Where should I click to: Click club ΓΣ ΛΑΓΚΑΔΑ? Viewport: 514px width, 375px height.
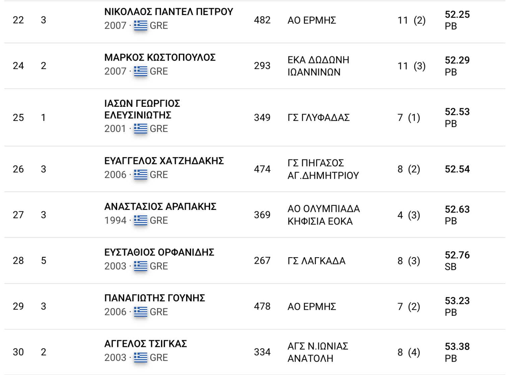[x=316, y=261]
